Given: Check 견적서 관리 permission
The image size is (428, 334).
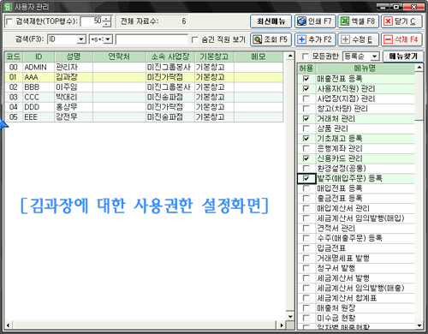Looking at the screenshot, I should tap(306, 229).
